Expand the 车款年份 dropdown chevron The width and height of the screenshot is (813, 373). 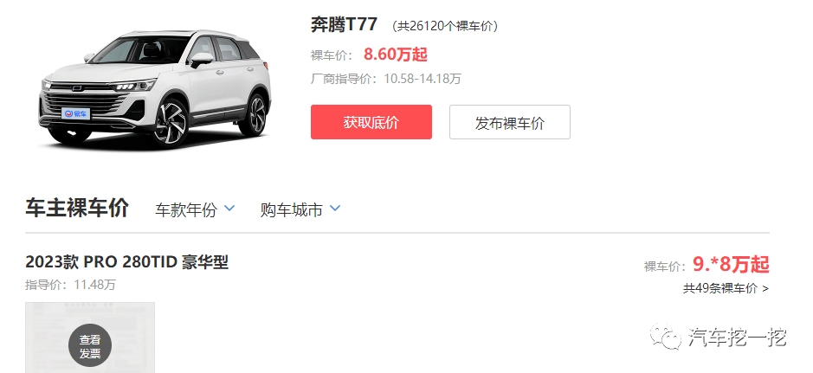click(x=229, y=209)
